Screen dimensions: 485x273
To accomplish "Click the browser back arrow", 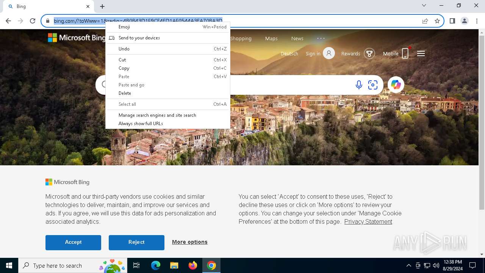I will click(x=8, y=21).
